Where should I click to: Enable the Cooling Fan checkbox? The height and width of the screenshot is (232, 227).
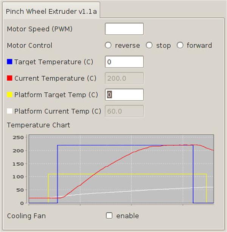110,216
